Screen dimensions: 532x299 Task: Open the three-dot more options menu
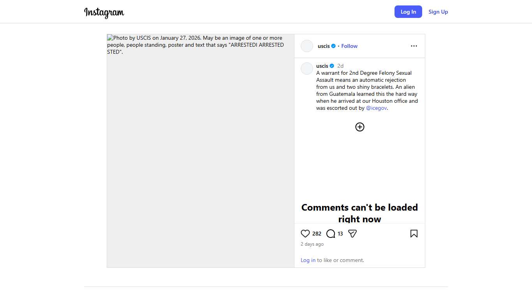414,46
